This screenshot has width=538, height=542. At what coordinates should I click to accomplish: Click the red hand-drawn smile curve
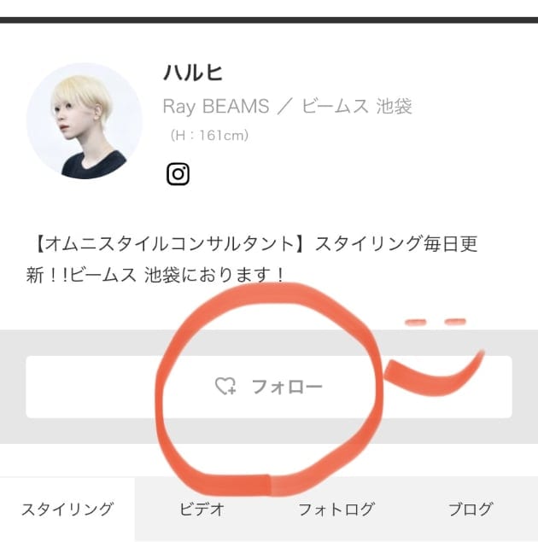coord(435,375)
